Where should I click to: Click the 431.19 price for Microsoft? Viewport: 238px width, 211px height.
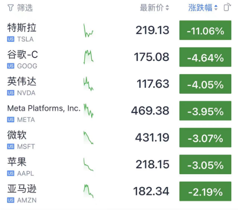point(152,138)
